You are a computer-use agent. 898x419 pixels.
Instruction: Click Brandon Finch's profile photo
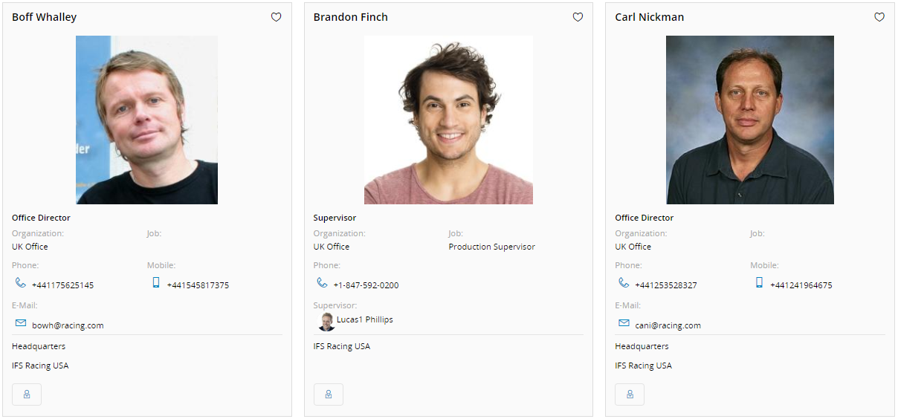click(x=448, y=120)
